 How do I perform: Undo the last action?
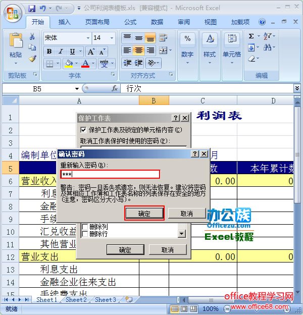[x=42, y=9]
